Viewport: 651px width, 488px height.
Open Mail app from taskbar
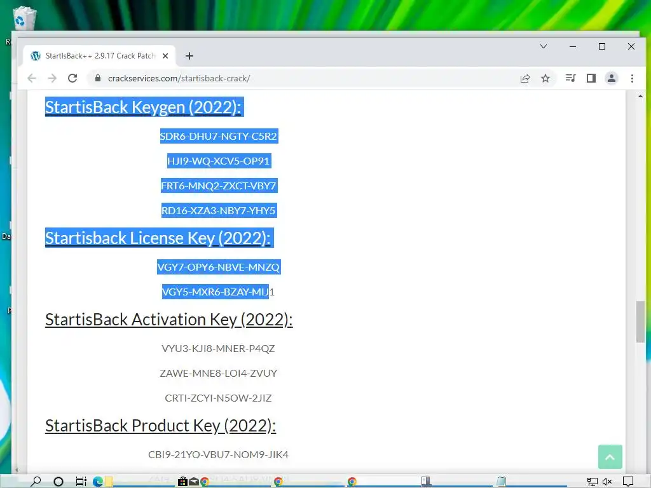coord(194,482)
